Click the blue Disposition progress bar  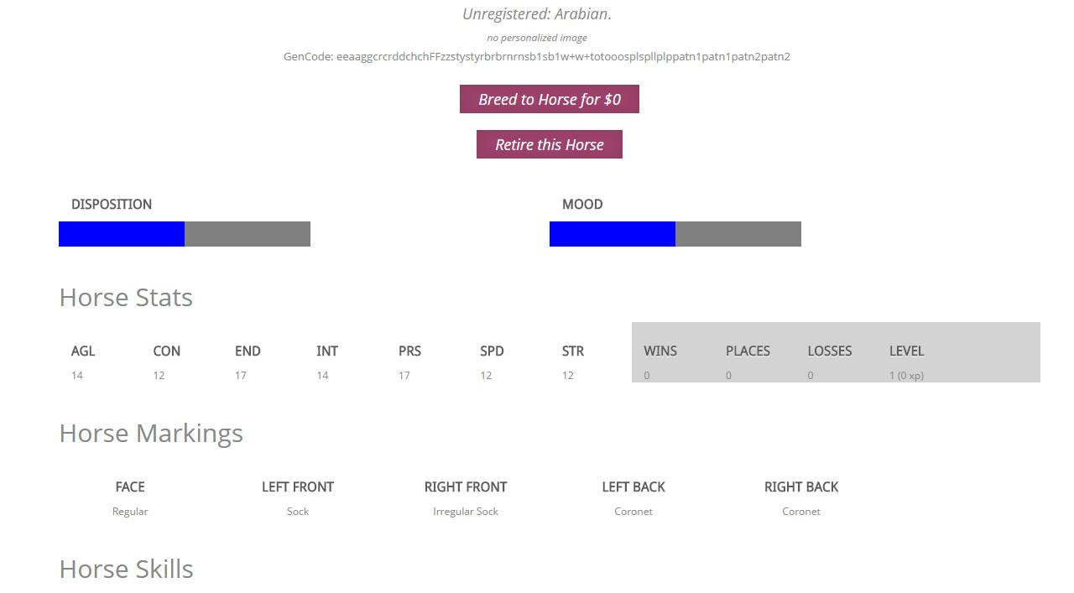click(x=122, y=234)
